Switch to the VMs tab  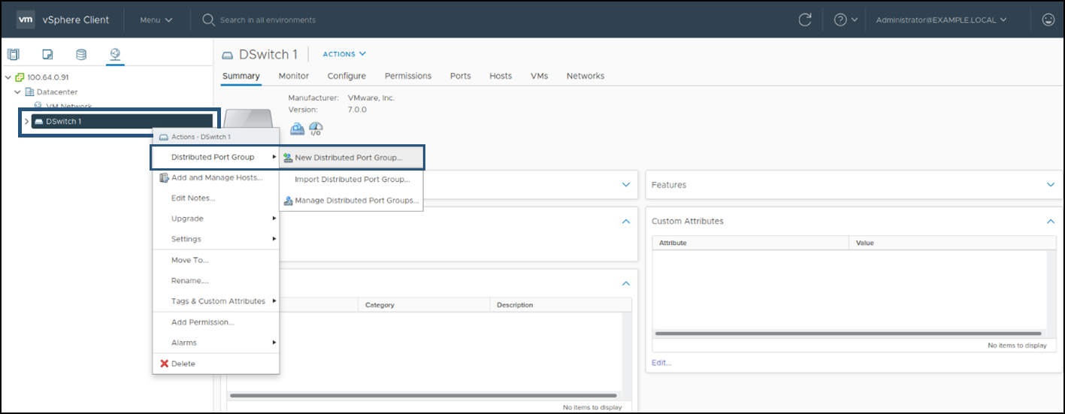pyautogui.click(x=539, y=76)
